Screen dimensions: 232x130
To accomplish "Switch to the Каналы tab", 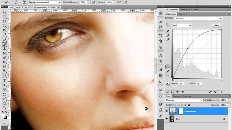I will point(177,96).
